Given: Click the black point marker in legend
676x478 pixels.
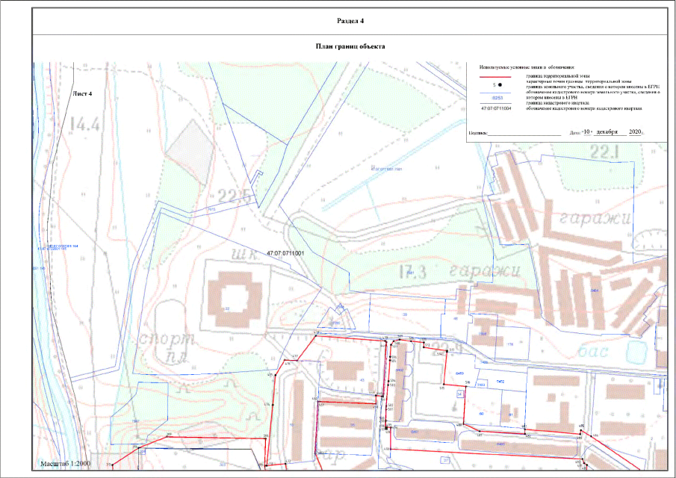Looking at the screenshot, I should tap(498, 87).
